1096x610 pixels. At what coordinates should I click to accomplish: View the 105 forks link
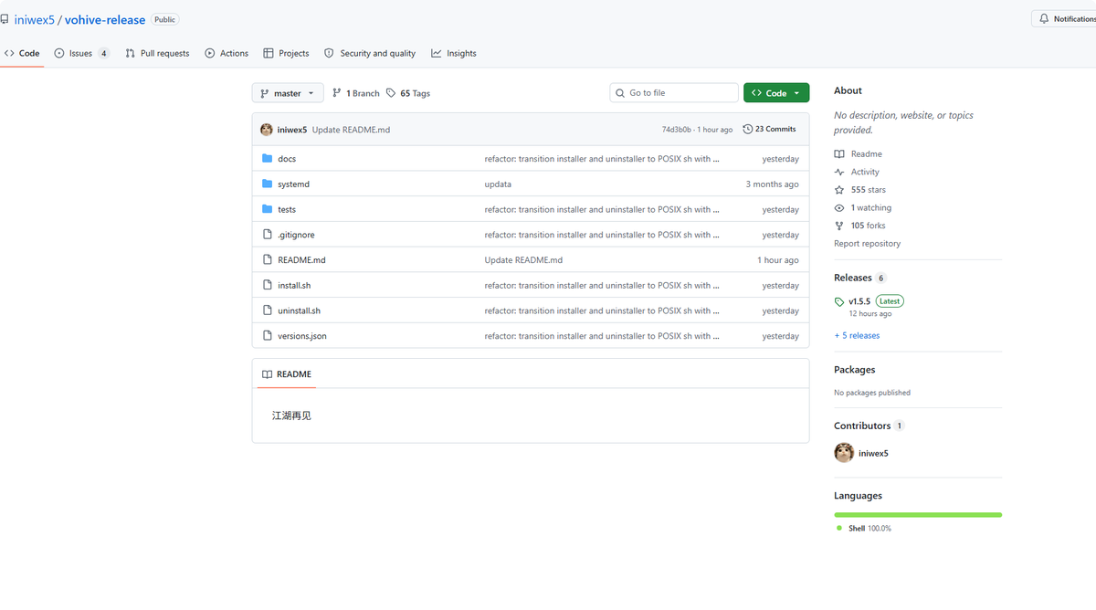(x=859, y=226)
